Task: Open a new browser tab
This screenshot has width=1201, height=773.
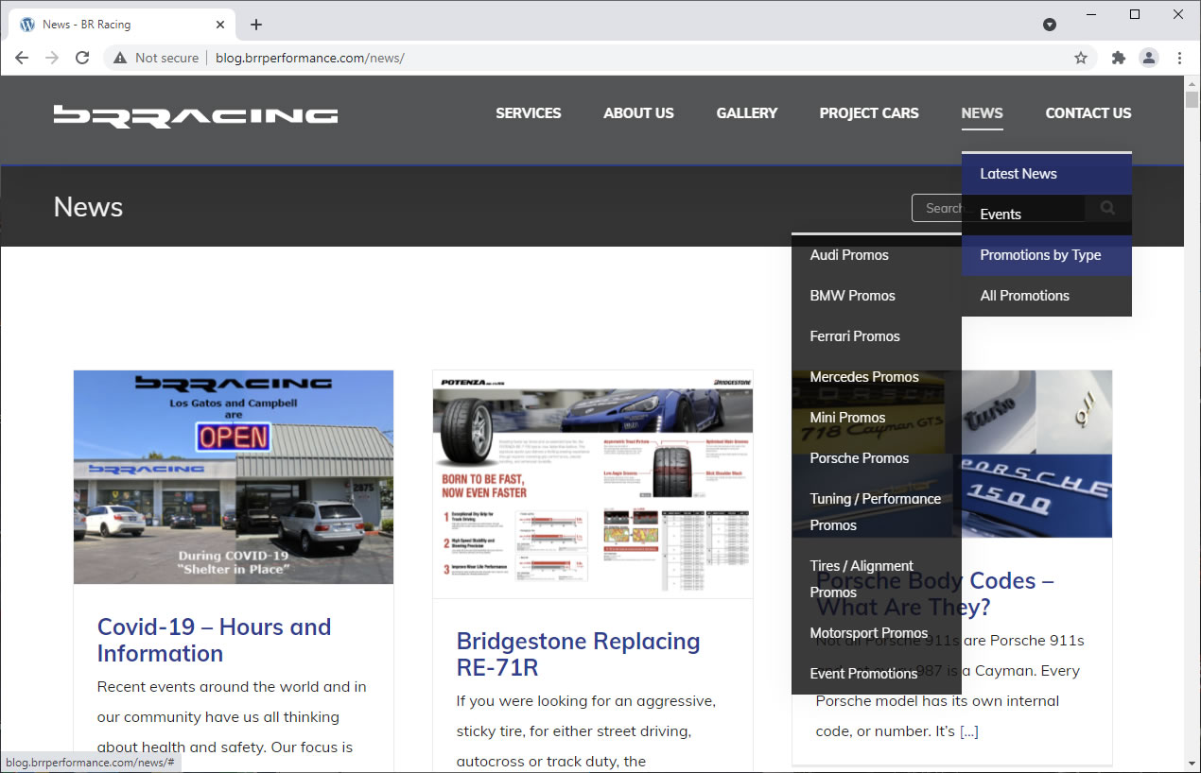Action: pyautogui.click(x=256, y=25)
